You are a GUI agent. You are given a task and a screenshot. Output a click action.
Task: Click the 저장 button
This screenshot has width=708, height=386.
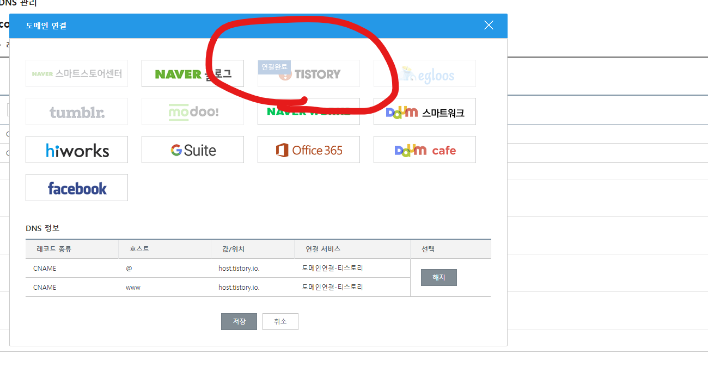coord(239,321)
